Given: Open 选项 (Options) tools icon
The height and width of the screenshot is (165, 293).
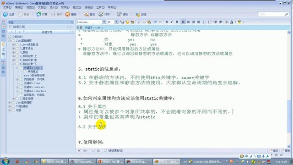Looking at the screenshot, I should pyautogui.click(x=119, y=14).
